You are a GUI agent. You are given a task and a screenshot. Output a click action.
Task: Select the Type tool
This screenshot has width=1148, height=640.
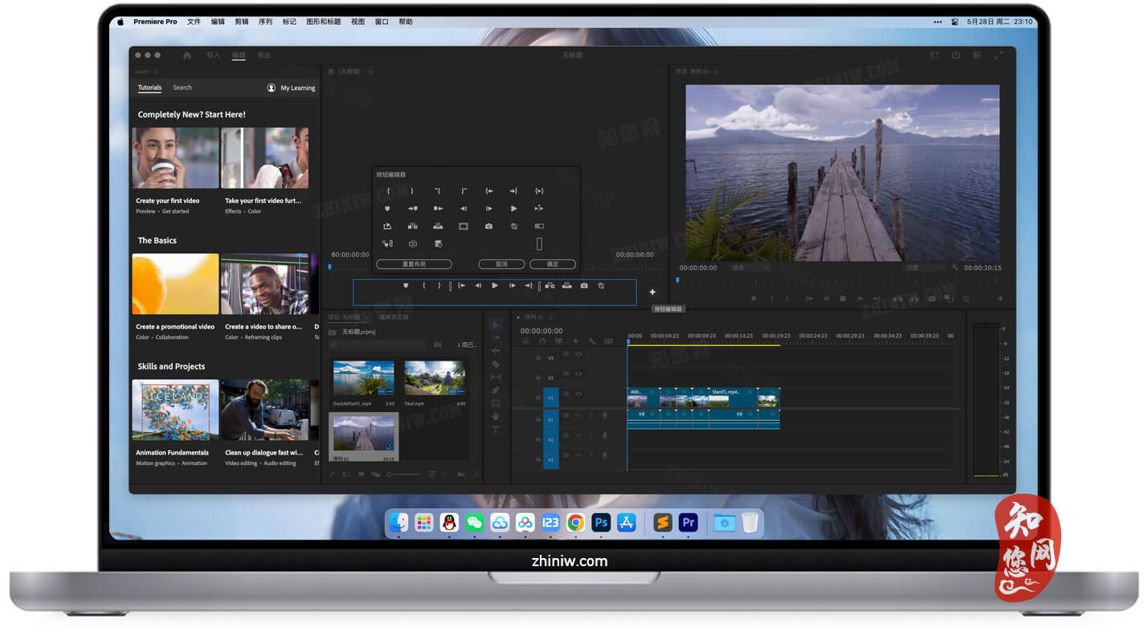(496, 430)
